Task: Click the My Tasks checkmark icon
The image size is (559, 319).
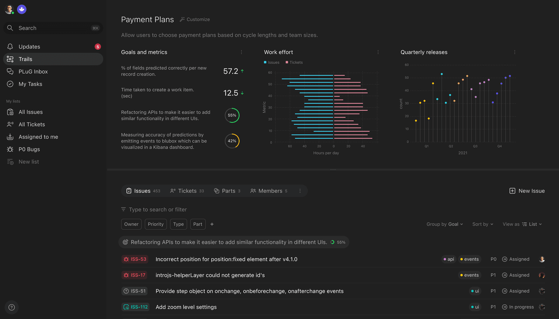Action: 10,84
